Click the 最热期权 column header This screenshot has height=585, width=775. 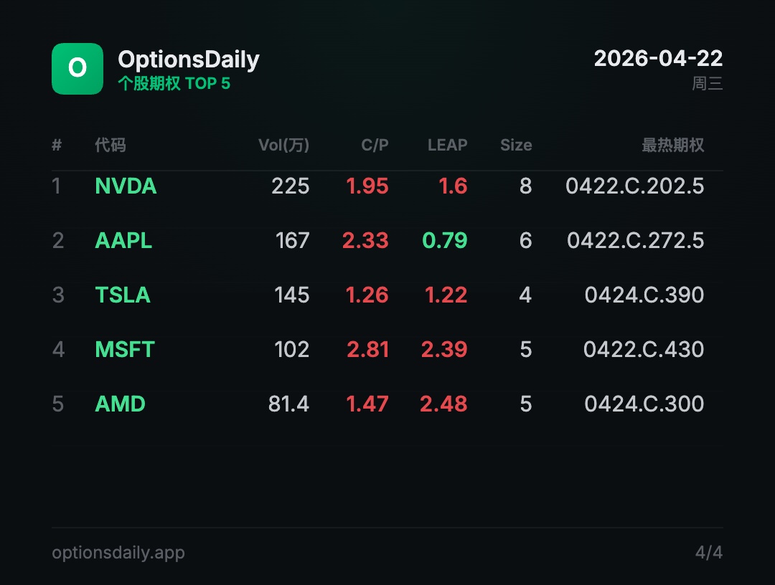pyautogui.click(x=672, y=145)
